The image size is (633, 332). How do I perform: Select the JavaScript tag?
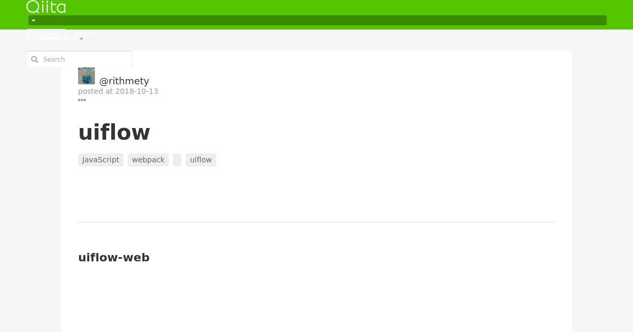101,160
